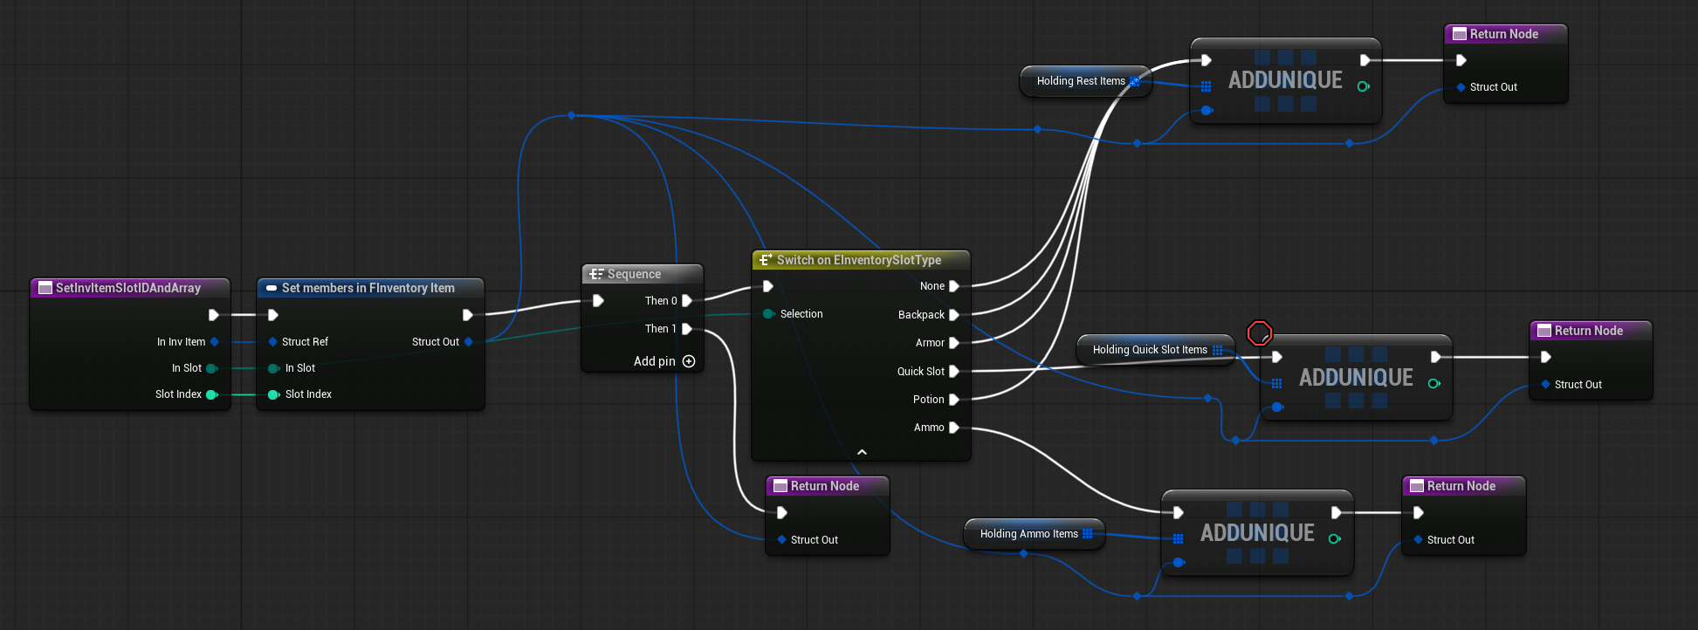
Task: Click the Then 1 execution output pin
Action: [x=687, y=329]
